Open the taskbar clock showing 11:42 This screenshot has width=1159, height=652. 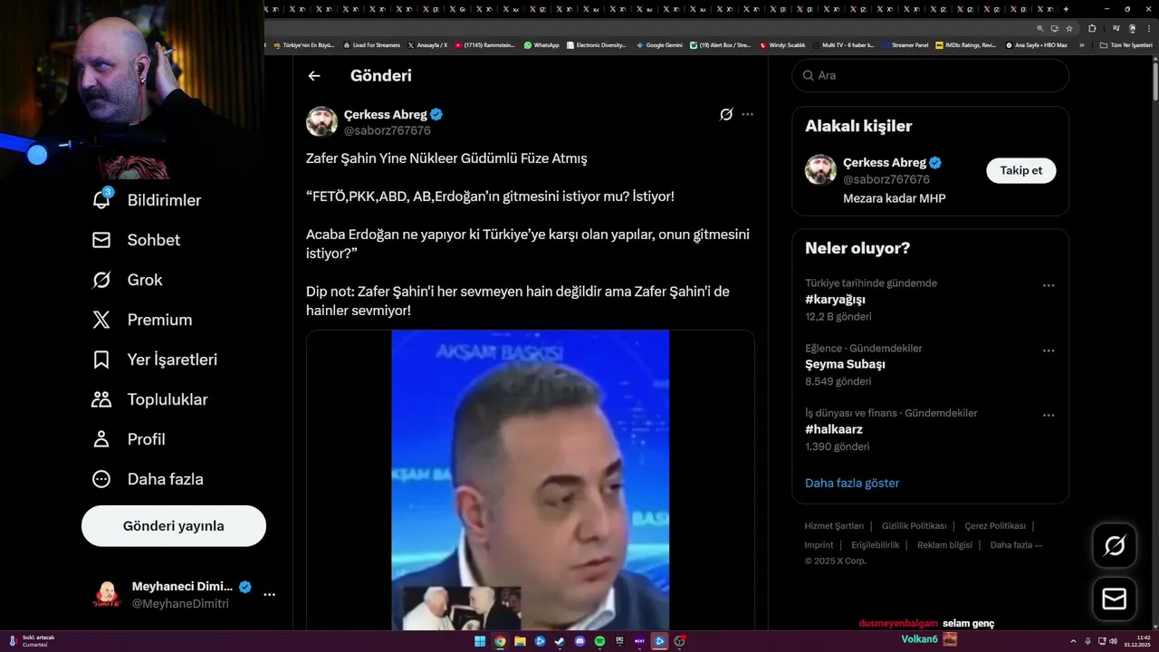pyautogui.click(x=1137, y=641)
